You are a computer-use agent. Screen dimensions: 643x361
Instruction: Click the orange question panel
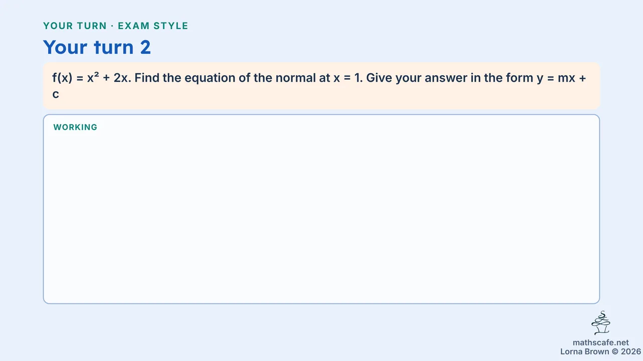[321, 86]
